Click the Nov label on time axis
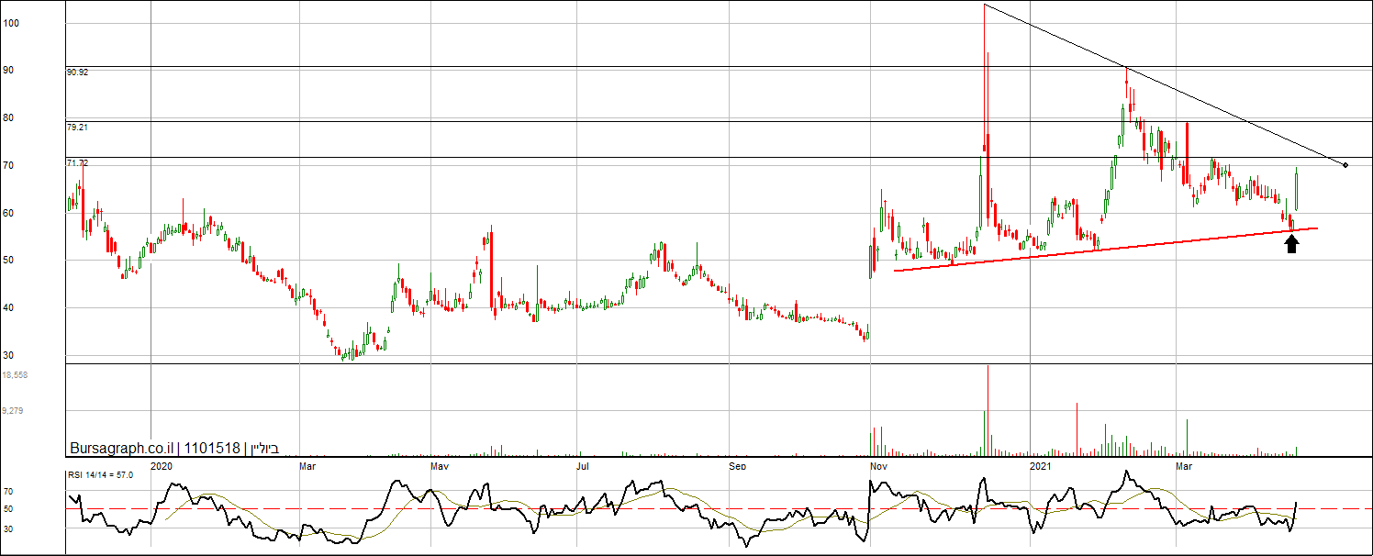 tap(878, 467)
